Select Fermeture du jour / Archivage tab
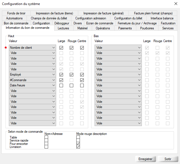Screen dimensions: 180x164 [x=137, y=23]
